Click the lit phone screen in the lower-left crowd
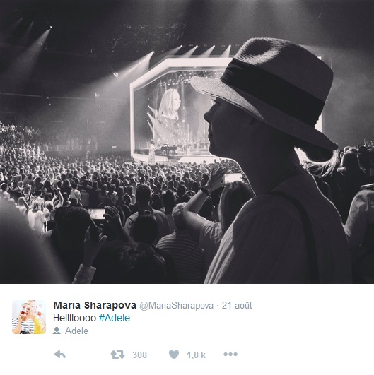 (97, 213)
